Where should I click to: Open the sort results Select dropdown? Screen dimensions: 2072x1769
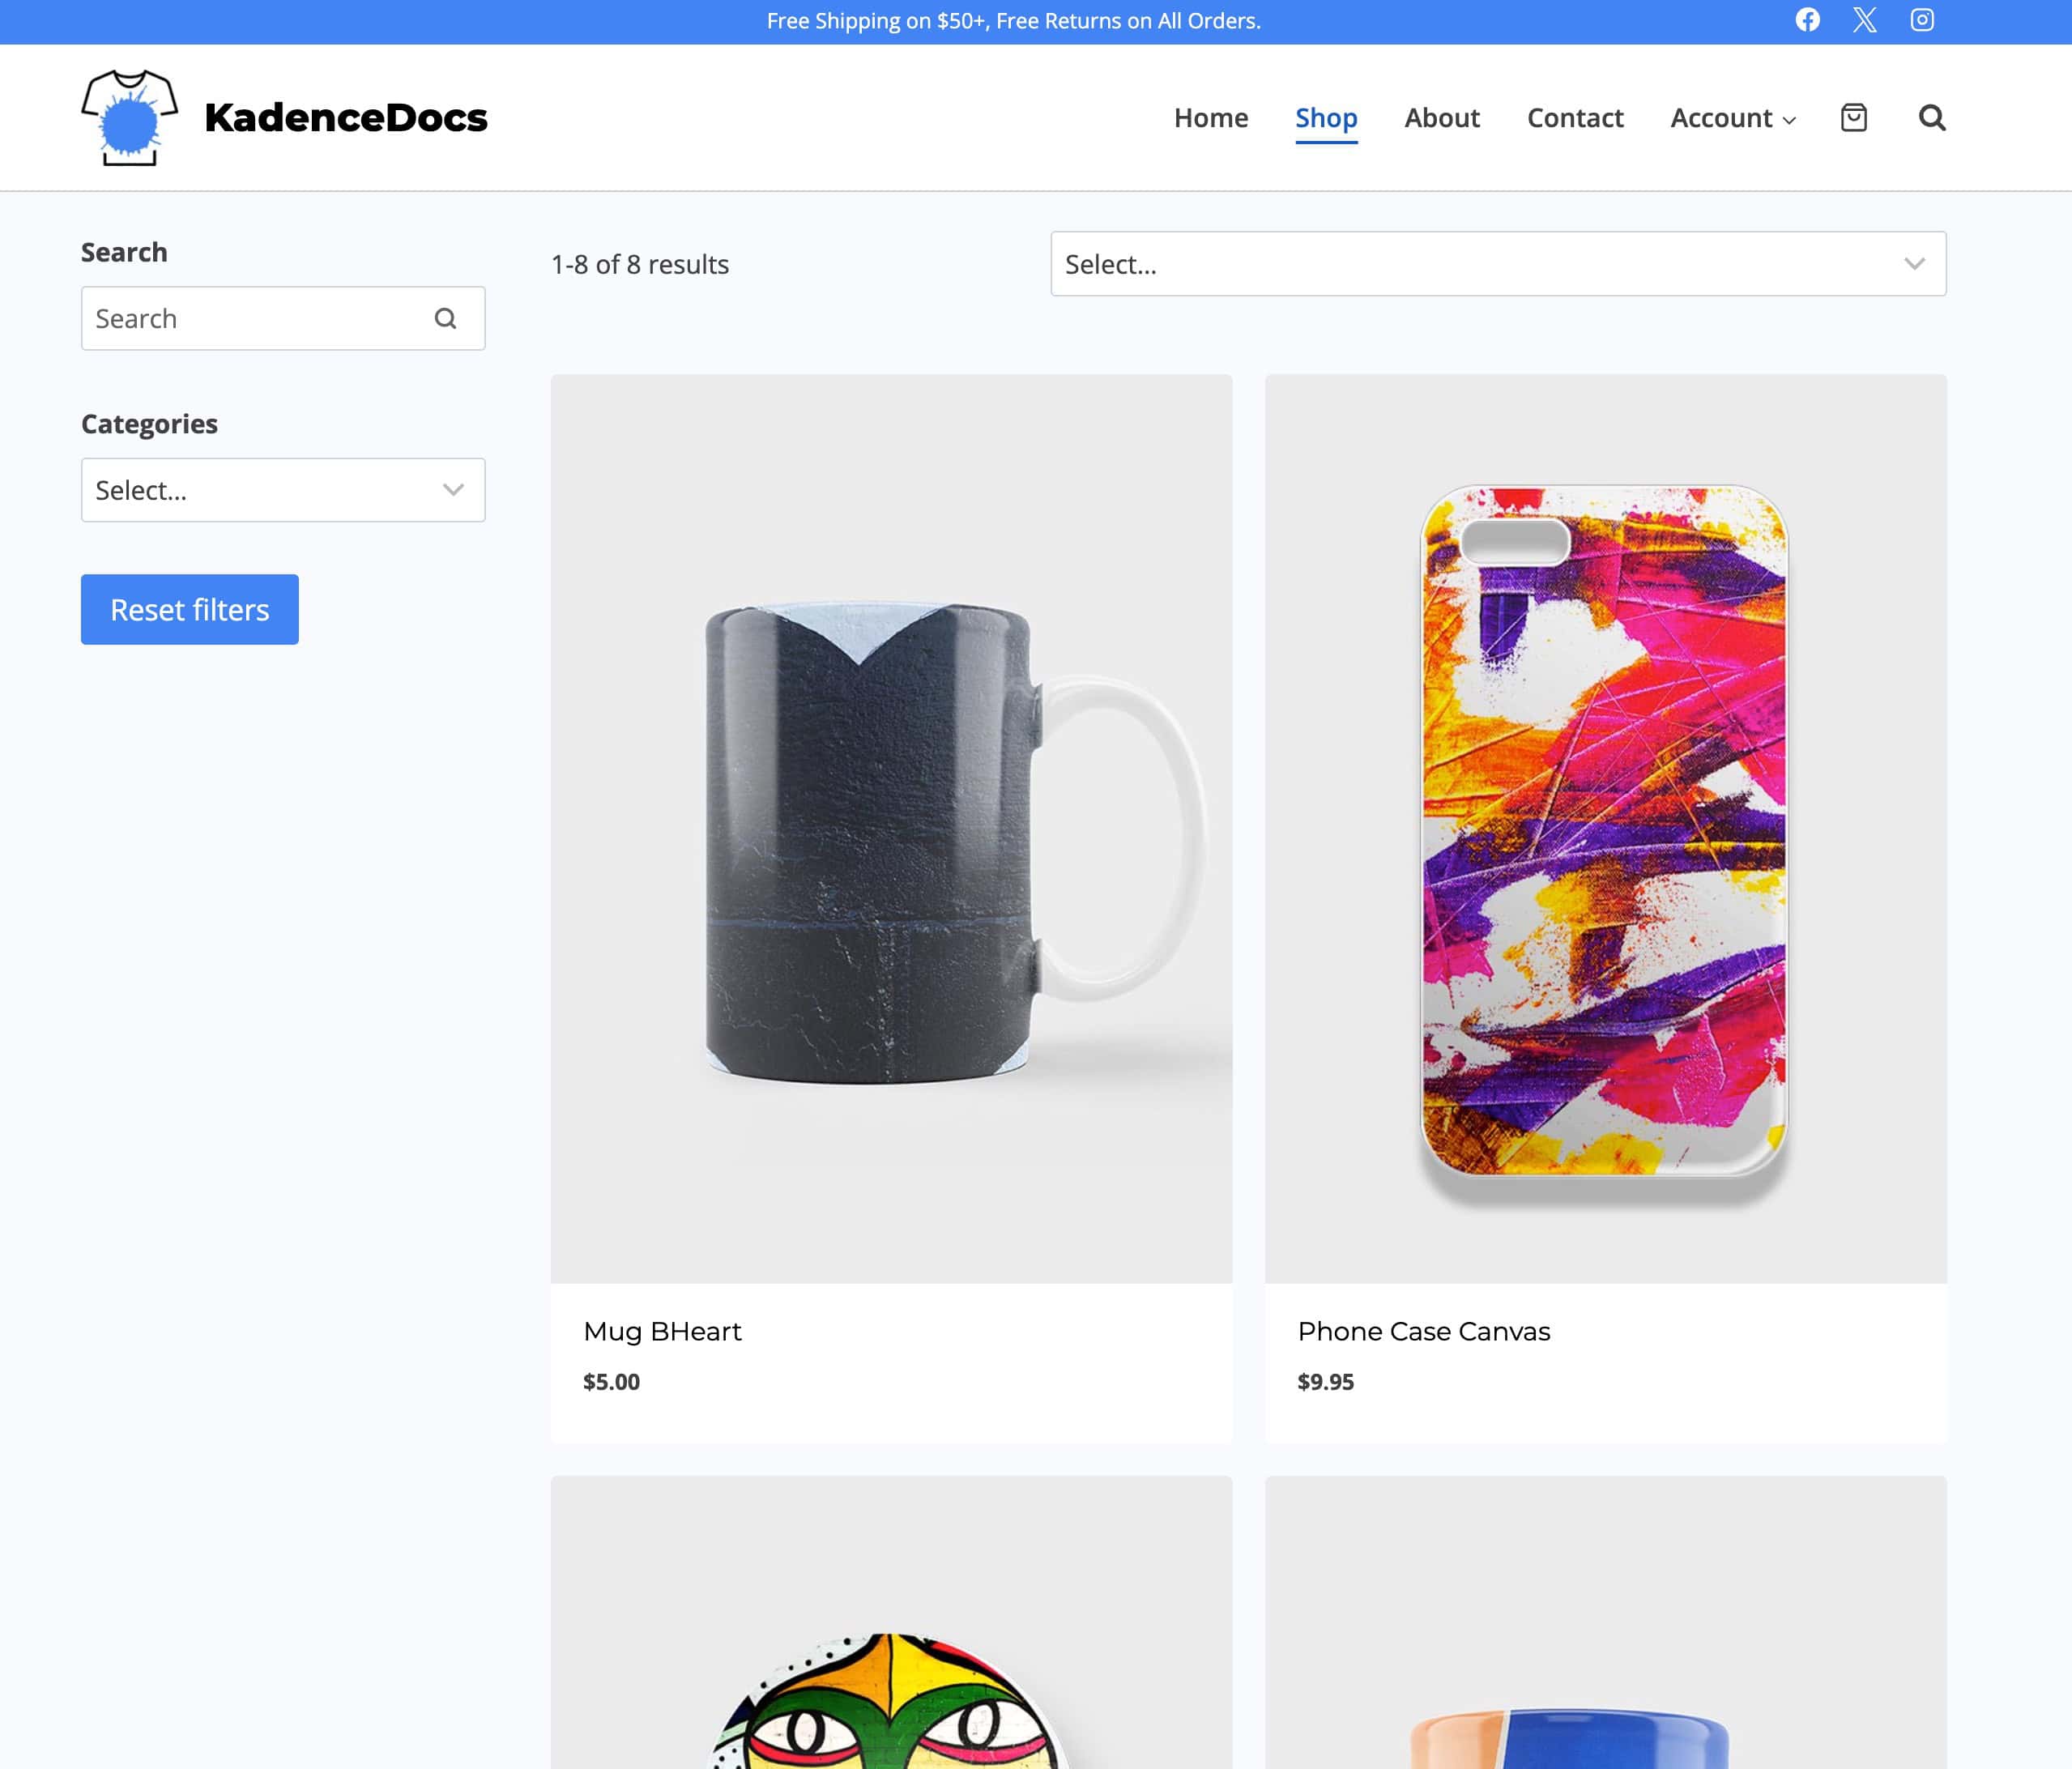1497,264
